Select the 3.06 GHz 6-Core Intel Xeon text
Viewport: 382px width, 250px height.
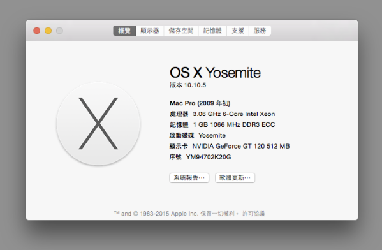234,114
